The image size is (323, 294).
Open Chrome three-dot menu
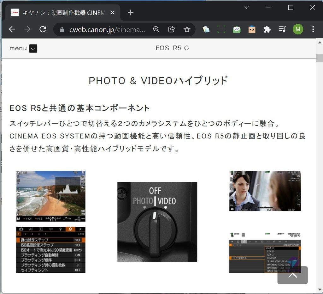click(x=313, y=29)
